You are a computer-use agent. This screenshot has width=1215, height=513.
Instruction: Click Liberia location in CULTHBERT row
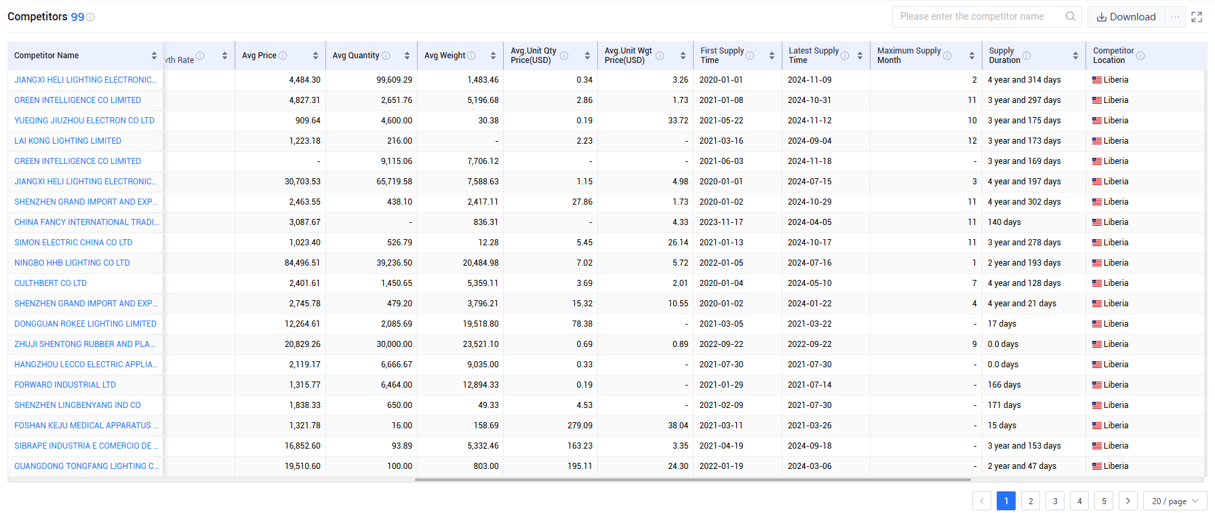click(1111, 283)
